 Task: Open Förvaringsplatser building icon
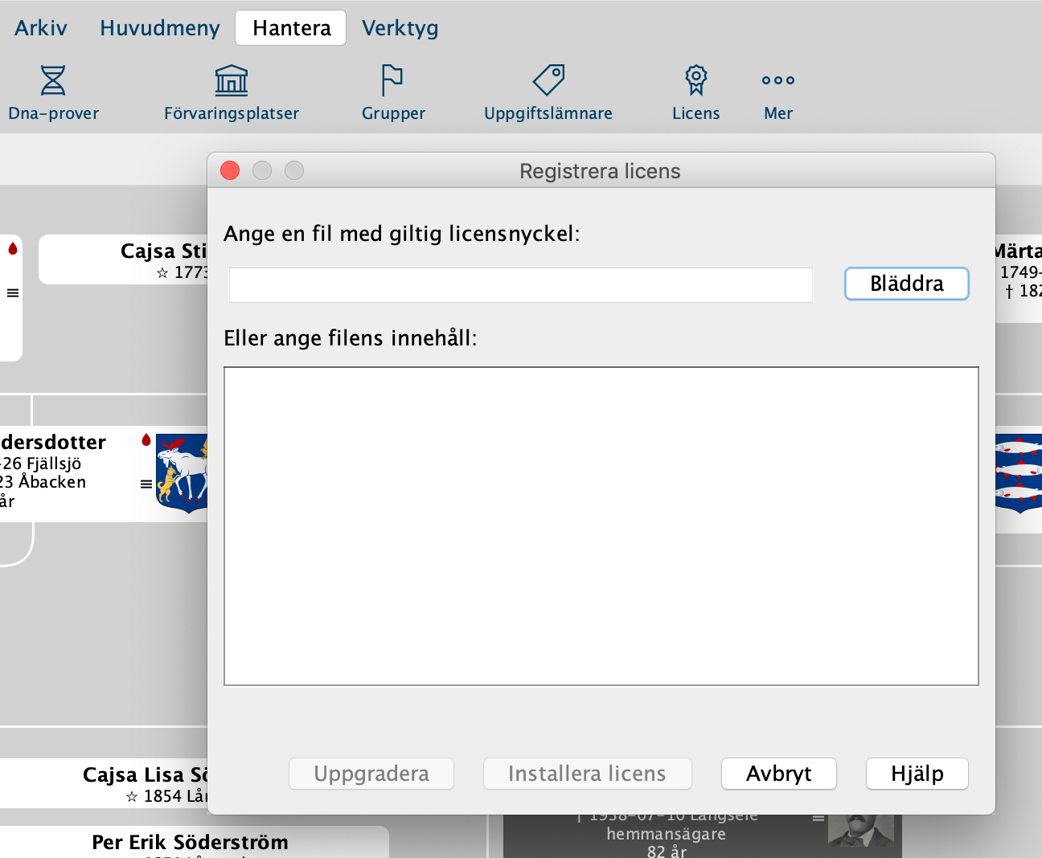coord(231,80)
